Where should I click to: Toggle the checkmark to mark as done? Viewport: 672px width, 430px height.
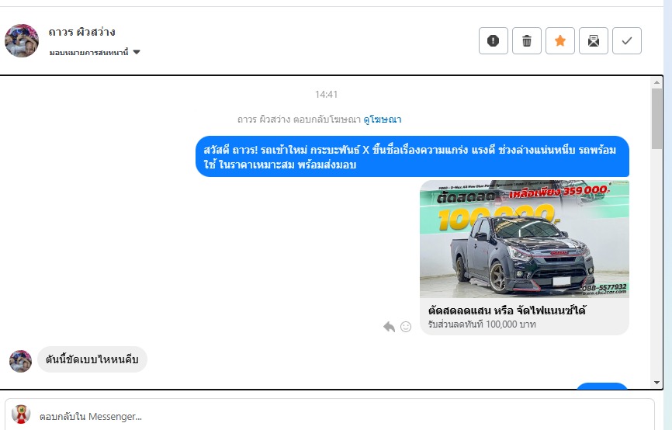point(627,41)
